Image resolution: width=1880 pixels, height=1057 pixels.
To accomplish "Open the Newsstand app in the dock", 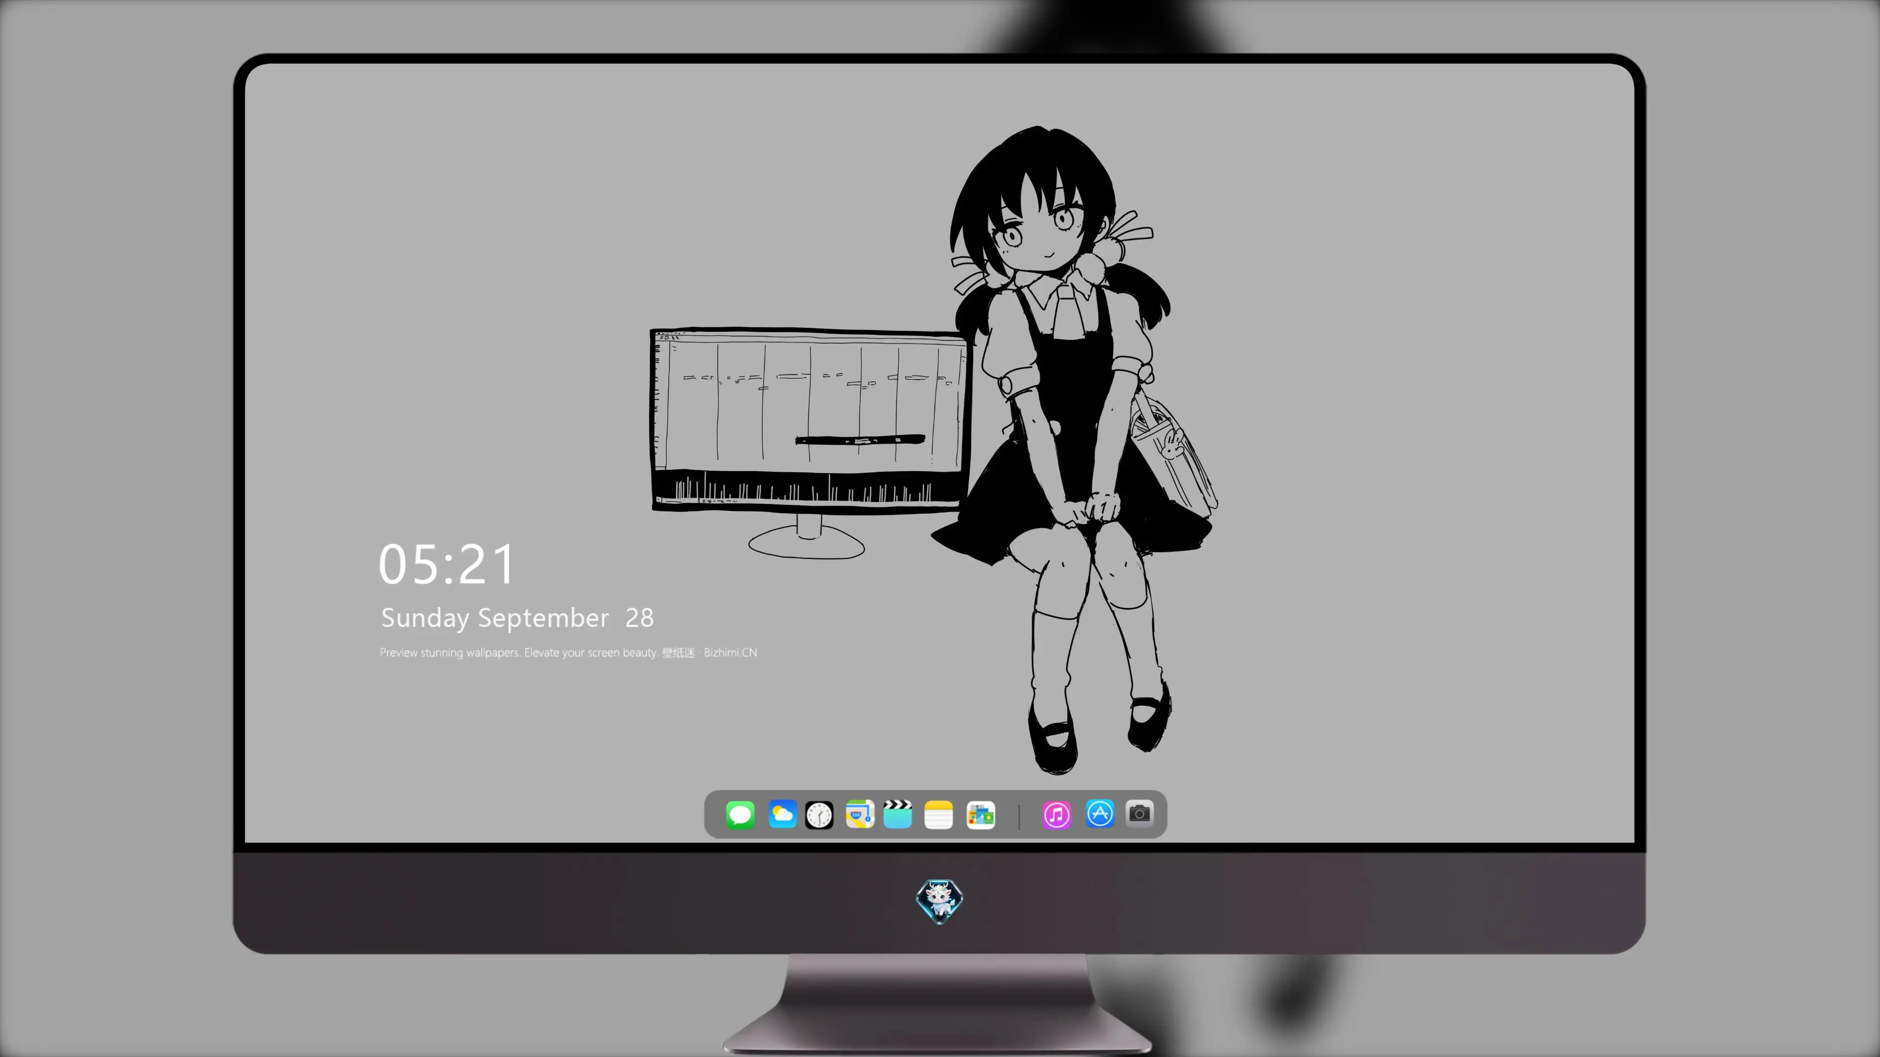I will (981, 814).
